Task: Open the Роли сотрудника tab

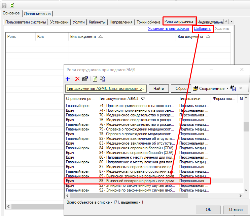Action: point(179,21)
